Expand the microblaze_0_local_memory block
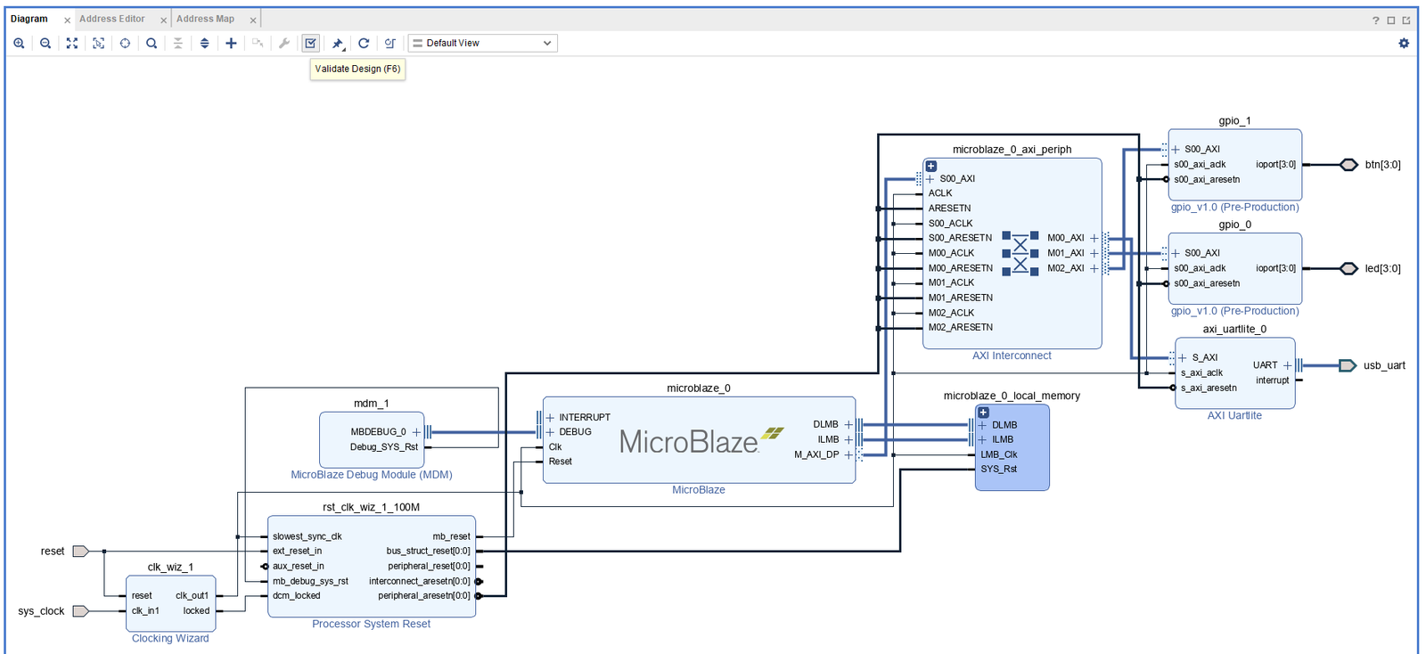The width and height of the screenshot is (1426, 654). [983, 413]
